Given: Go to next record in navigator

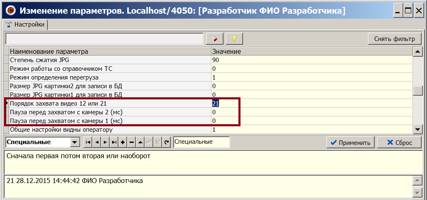Looking at the screenshot, I should pos(105,142).
